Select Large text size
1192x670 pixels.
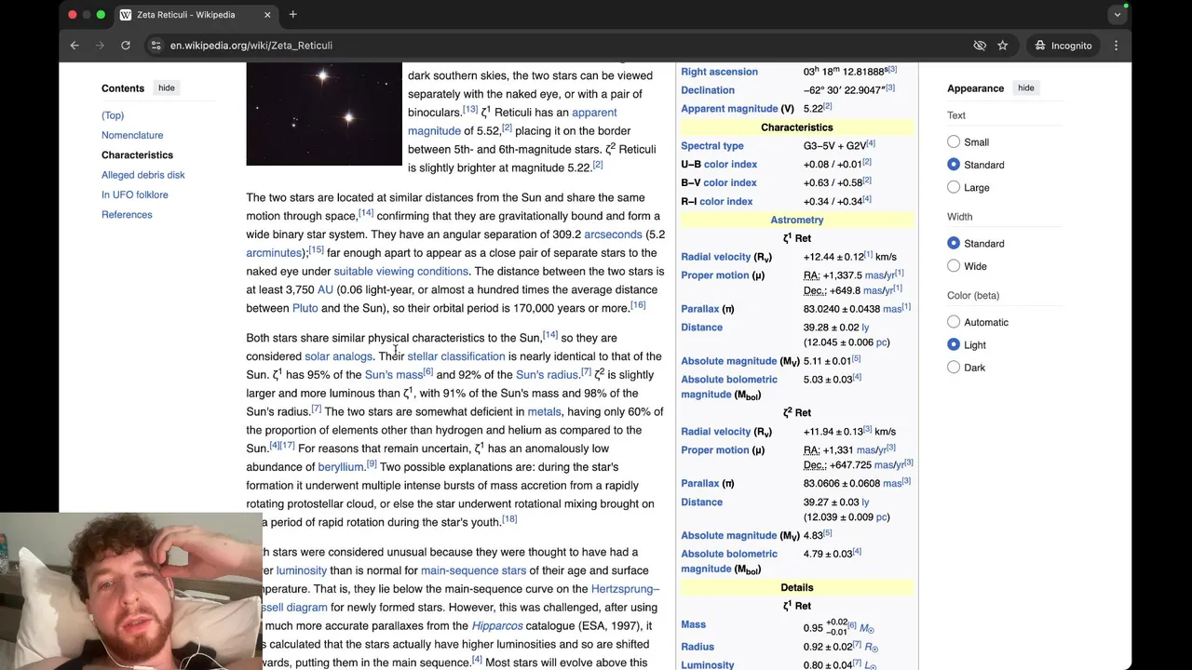[954, 187]
